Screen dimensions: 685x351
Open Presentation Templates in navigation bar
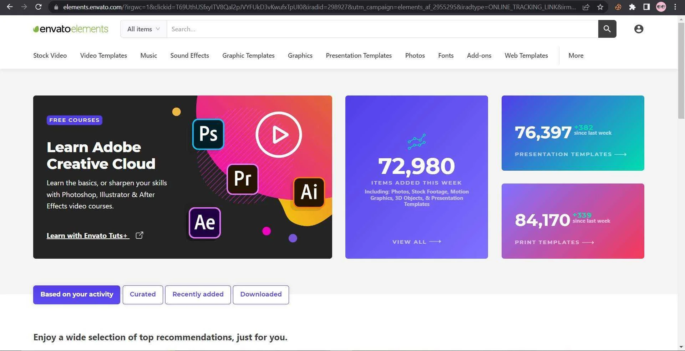click(359, 56)
